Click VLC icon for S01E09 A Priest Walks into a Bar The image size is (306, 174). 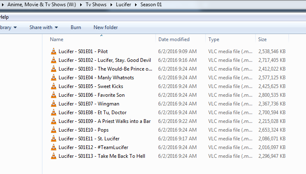pyautogui.click(x=54, y=121)
